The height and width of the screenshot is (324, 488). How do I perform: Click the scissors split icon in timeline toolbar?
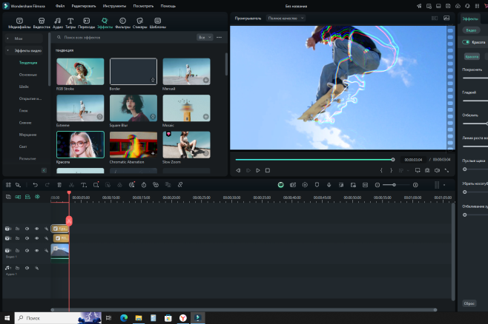tap(71, 185)
